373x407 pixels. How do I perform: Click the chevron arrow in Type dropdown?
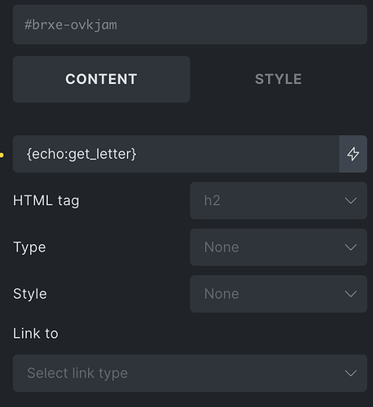coord(350,247)
